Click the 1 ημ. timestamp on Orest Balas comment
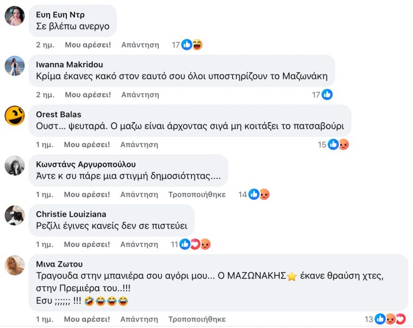Viewport: 413px width, 328px height. pyautogui.click(x=45, y=144)
